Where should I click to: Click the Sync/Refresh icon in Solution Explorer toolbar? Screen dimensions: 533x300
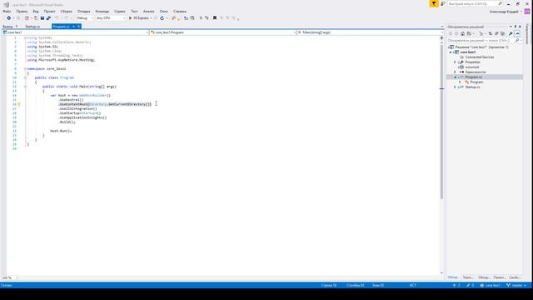pyautogui.click(x=491, y=33)
